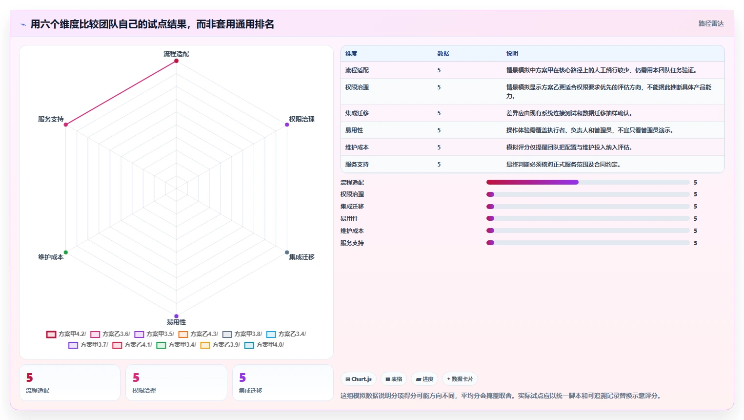Click the footnote starting 这组模拟数据说明
Screen dimensions: 744x420
click(502, 396)
